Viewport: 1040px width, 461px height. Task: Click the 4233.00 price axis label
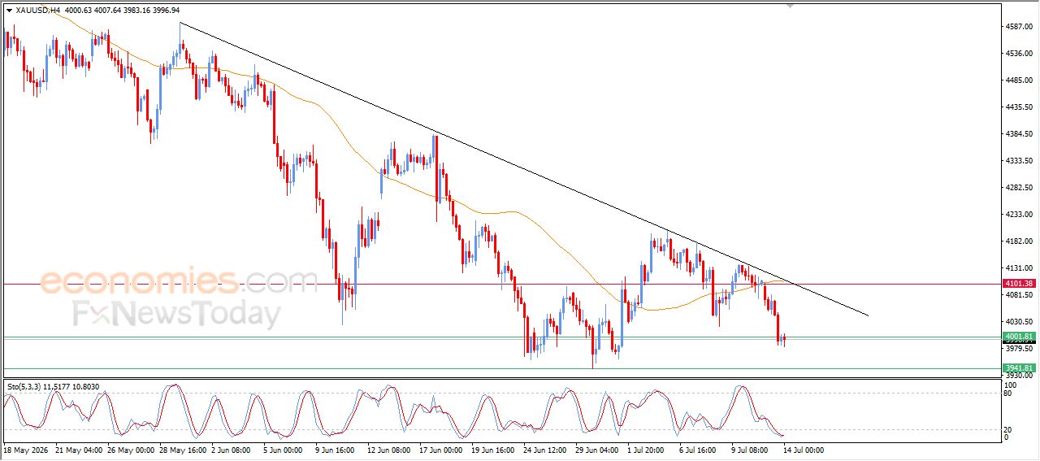point(1018,215)
